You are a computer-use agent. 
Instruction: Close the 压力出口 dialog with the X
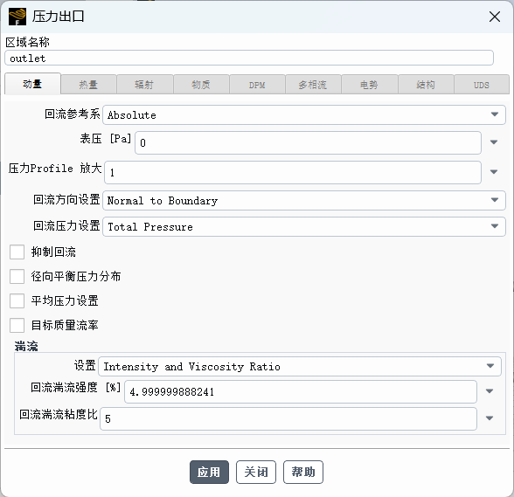[x=495, y=17]
